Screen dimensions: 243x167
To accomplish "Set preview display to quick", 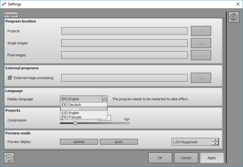I will [x=119, y=142].
